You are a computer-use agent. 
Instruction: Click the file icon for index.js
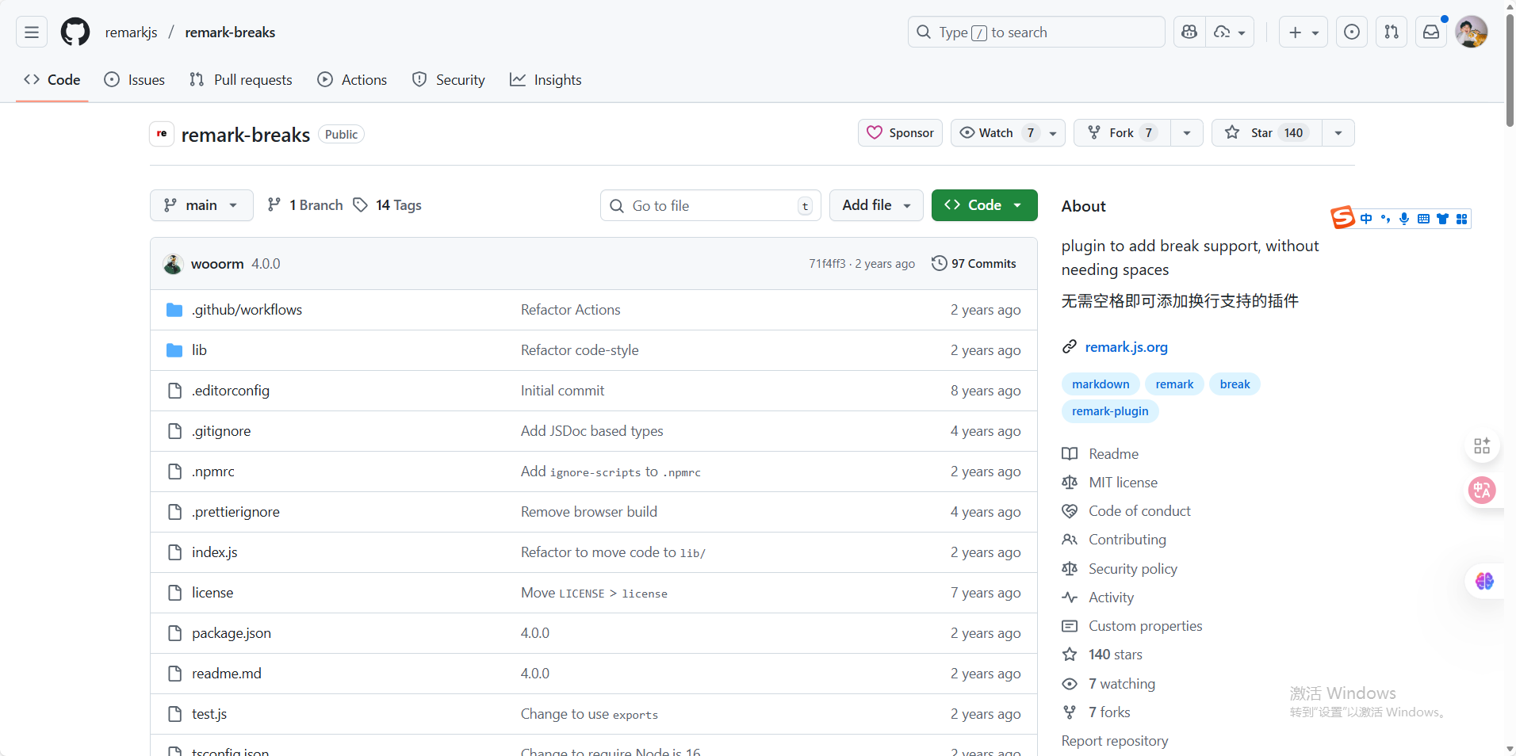[x=174, y=552]
